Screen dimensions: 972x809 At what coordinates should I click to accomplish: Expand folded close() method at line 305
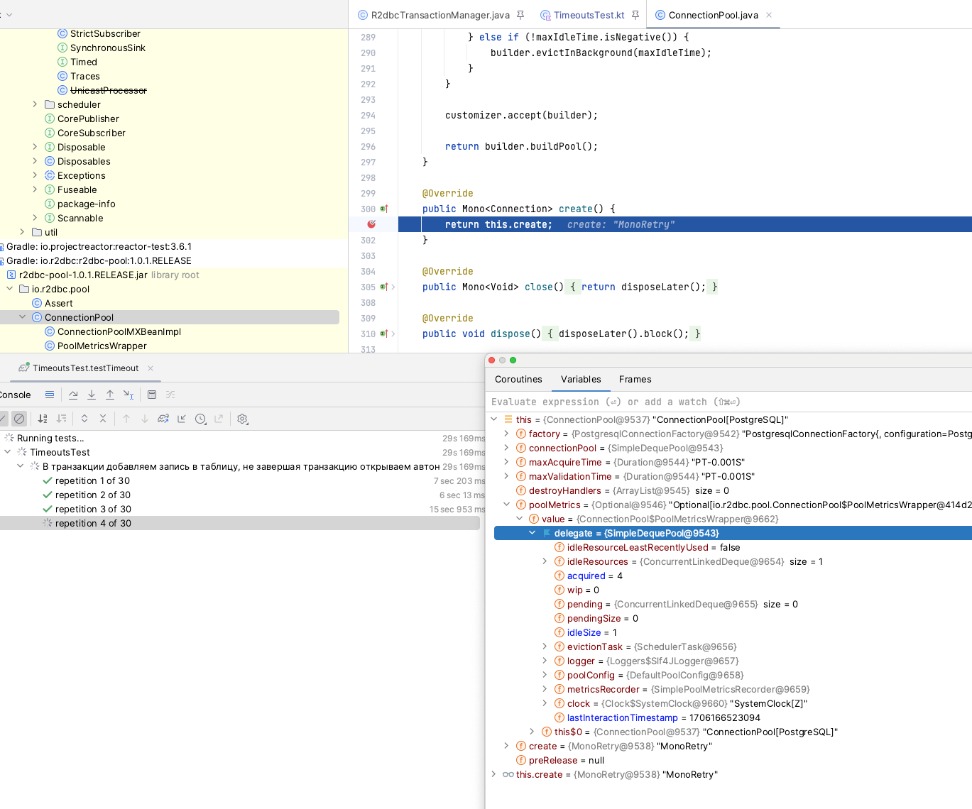tap(393, 287)
